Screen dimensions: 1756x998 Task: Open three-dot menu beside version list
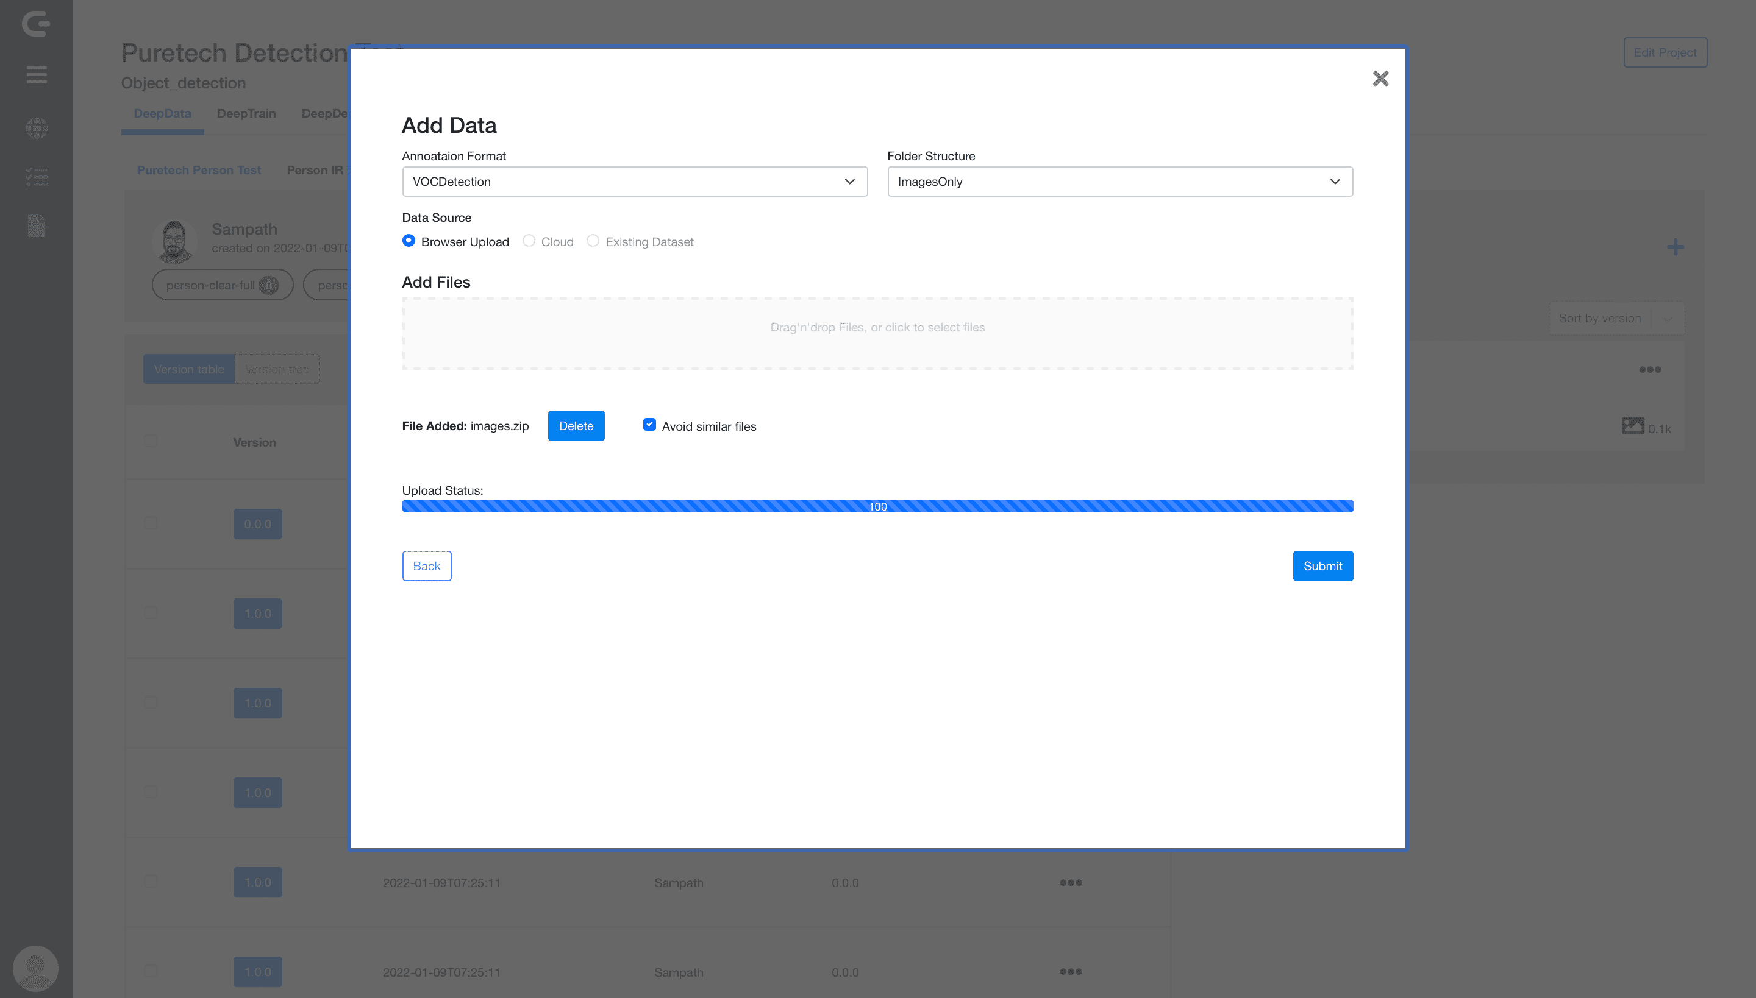[x=1650, y=369]
